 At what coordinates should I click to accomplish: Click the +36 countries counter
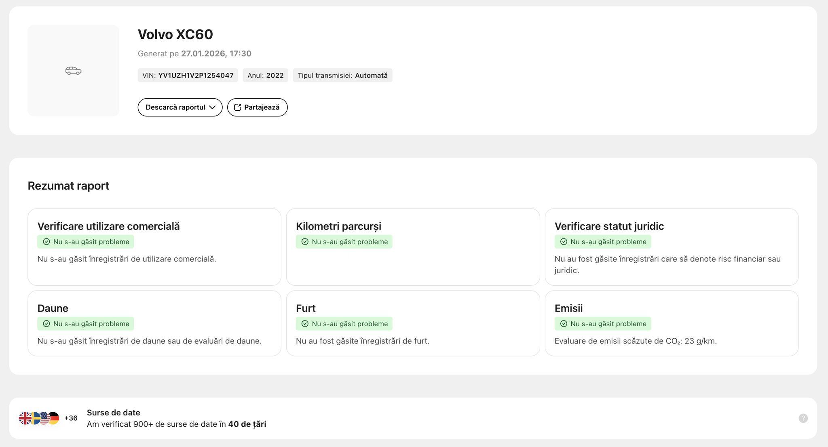coord(71,418)
